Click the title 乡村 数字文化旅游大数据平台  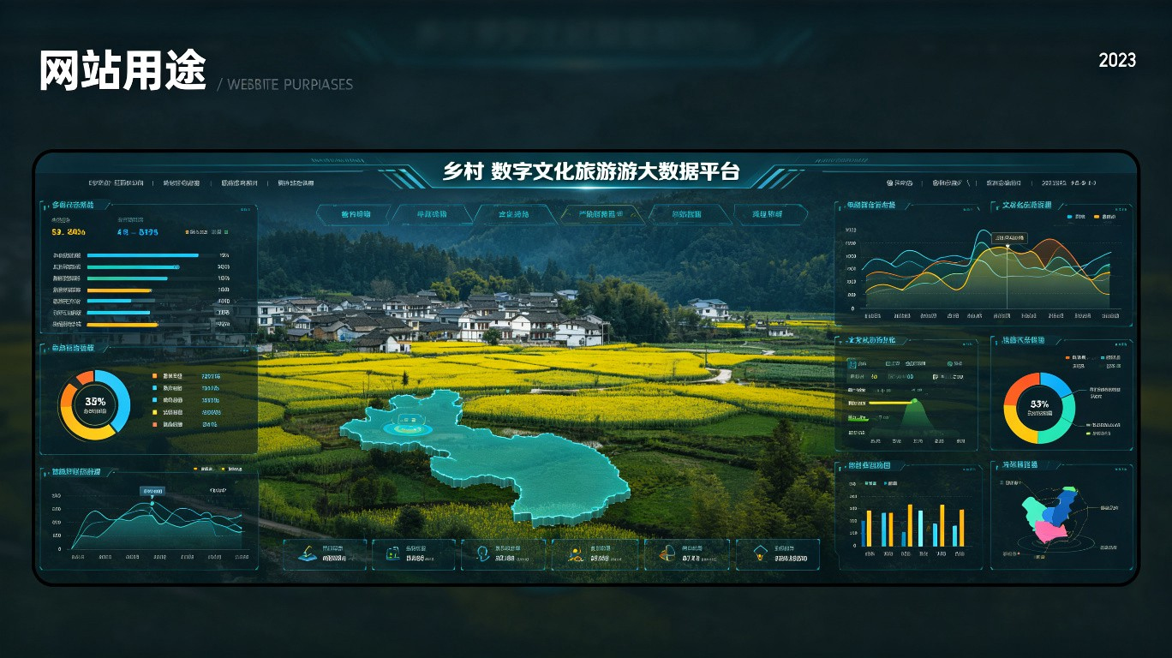(x=590, y=170)
